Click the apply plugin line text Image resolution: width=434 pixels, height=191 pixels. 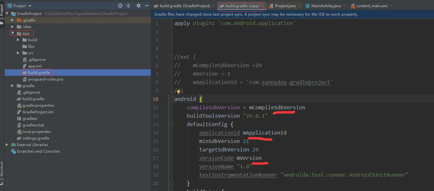[x=235, y=23]
